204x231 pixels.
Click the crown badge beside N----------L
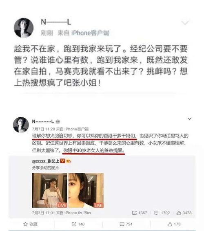[58, 122]
